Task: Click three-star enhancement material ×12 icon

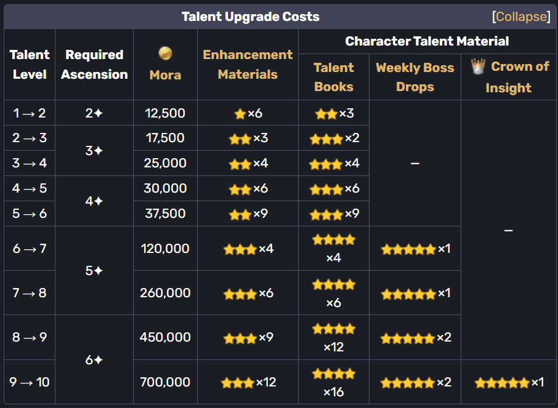Action: coord(237,383)
